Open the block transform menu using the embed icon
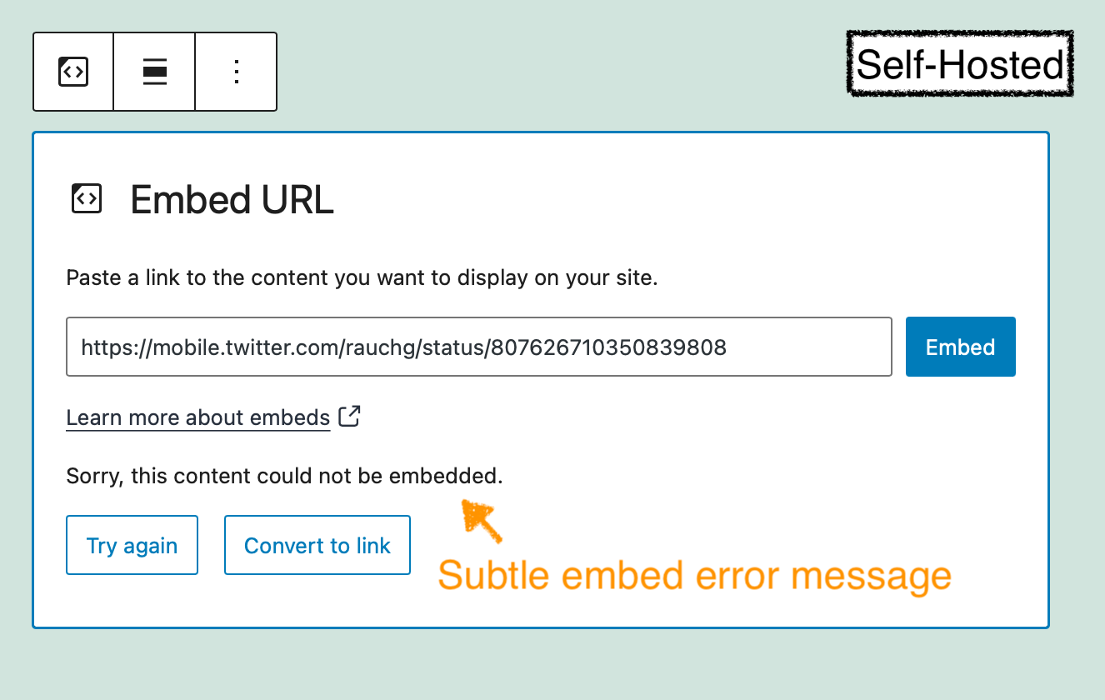Screen dimensions: 1105x700 [x=72, y=72]
